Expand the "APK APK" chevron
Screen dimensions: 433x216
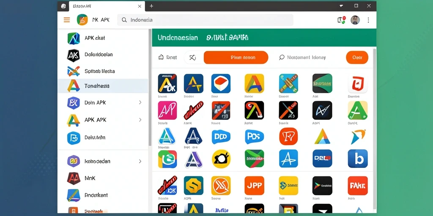[140, 120]
